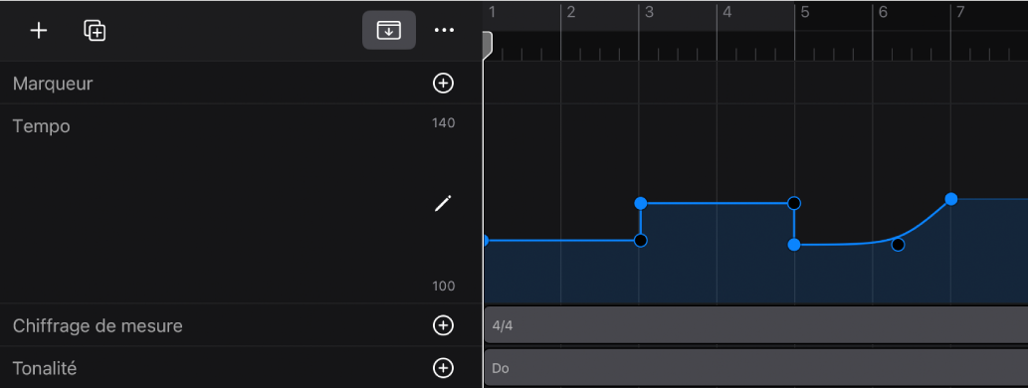Click the tempo curve handle near bar 6

[x=898, y=245]
